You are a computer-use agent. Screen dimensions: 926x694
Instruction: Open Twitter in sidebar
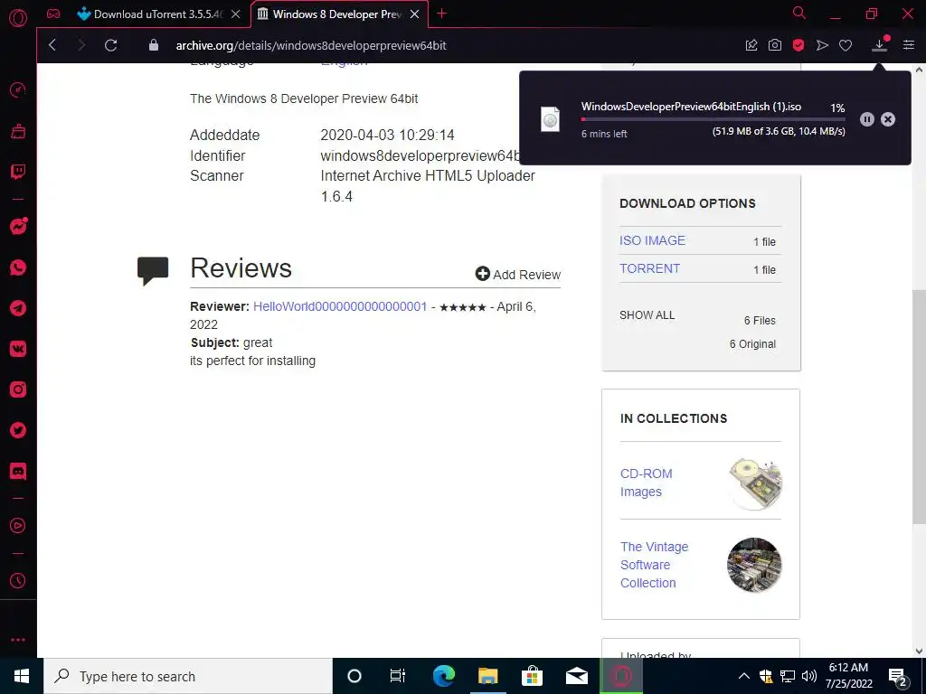[18, 430]
